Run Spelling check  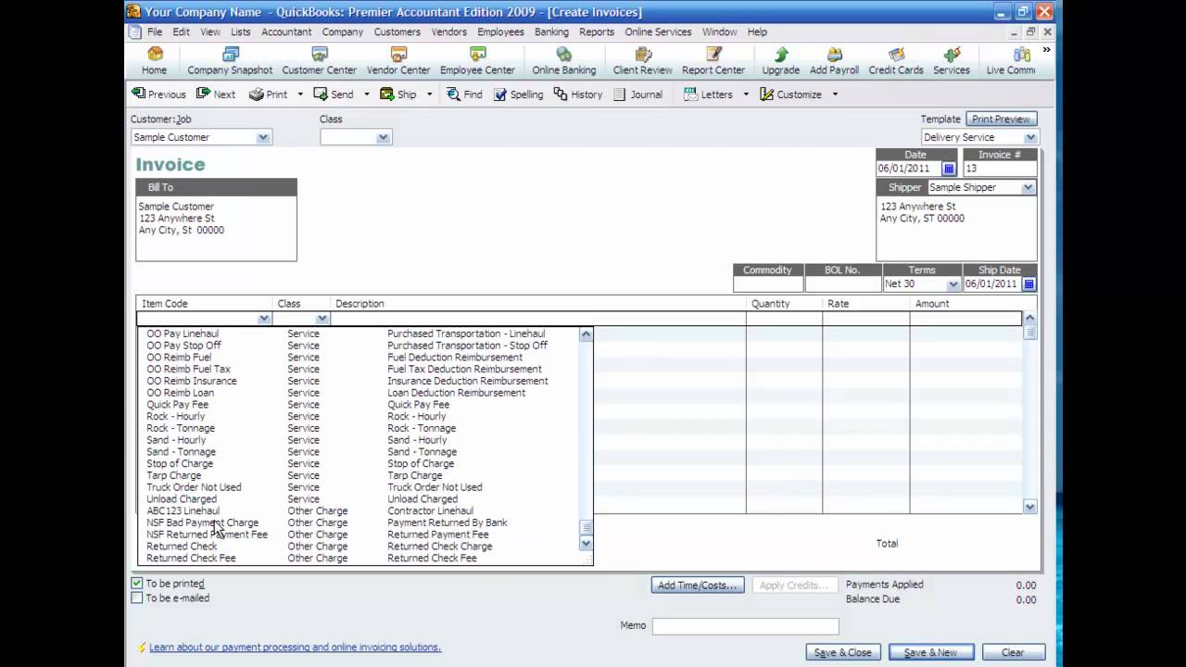tap(519, 94)
